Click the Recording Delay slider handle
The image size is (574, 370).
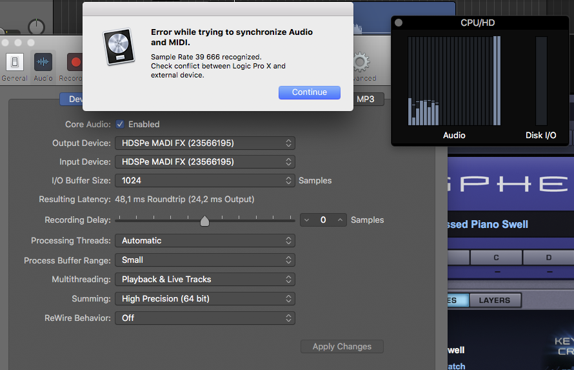[x=204, y=221]
